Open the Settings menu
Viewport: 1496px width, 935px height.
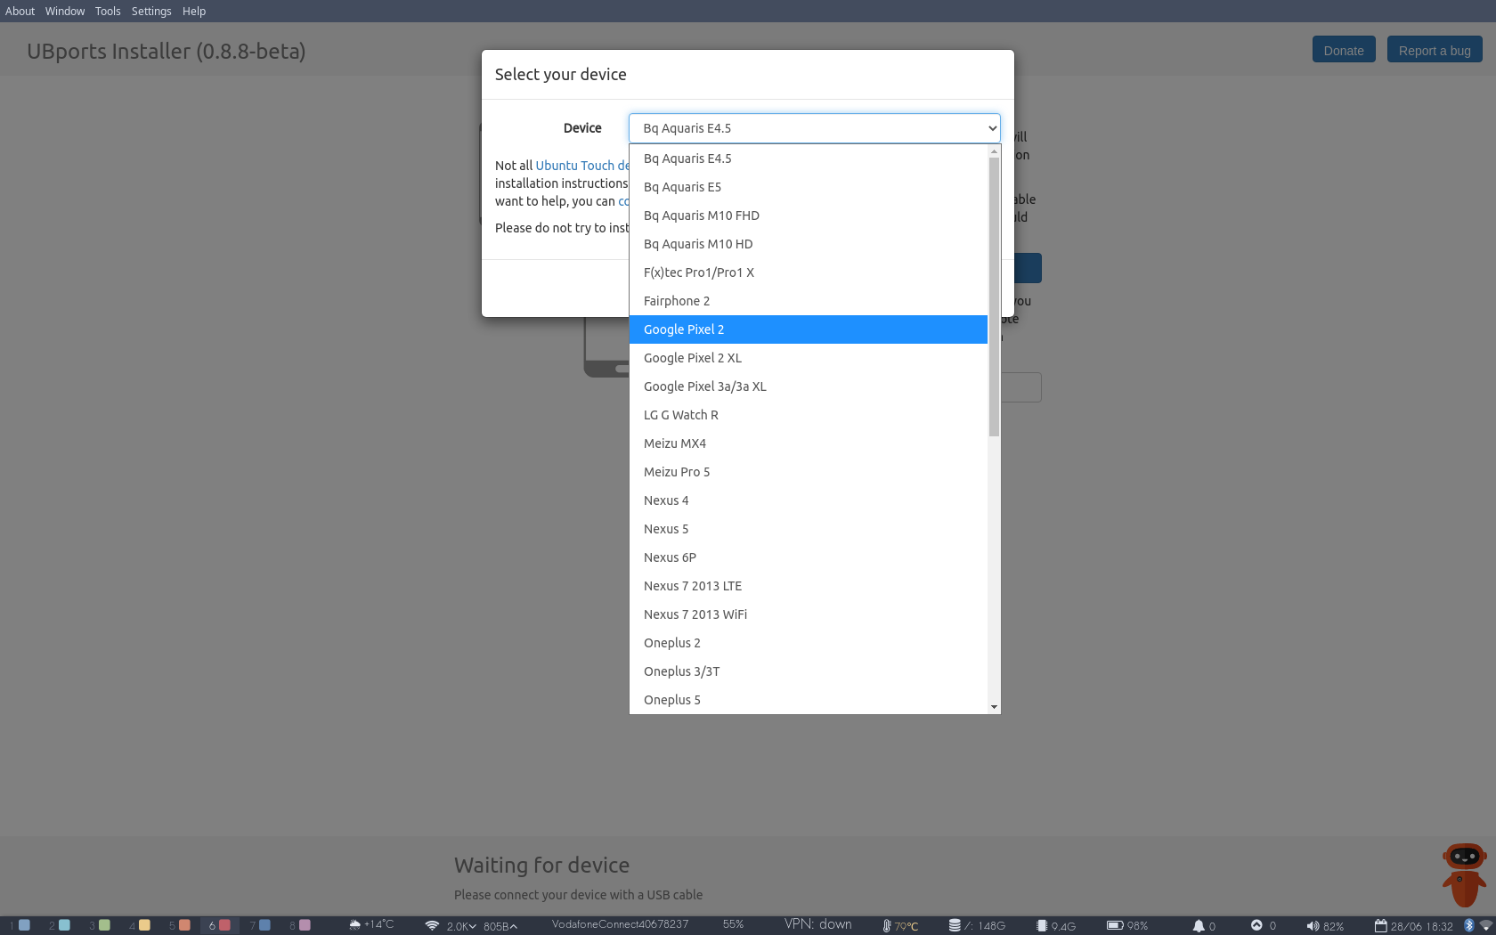click(x=151, y=12)
